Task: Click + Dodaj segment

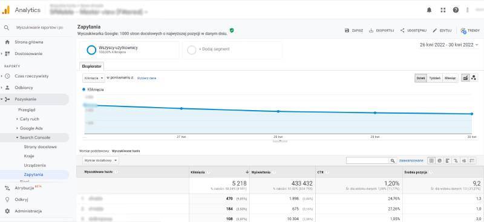Action: 232,50
